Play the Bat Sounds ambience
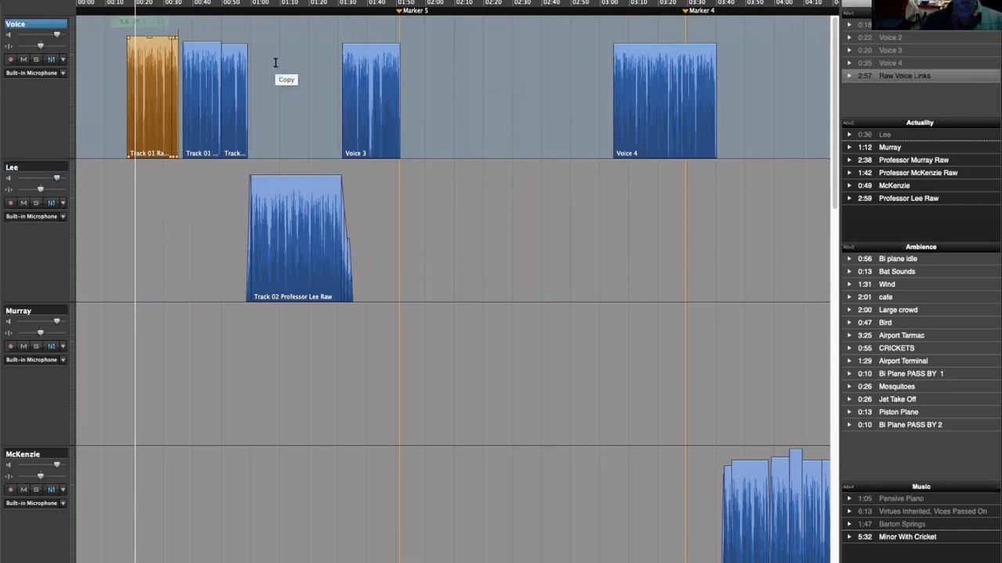The width and height of the screenshot is (1002, 563). click(849, 271)
